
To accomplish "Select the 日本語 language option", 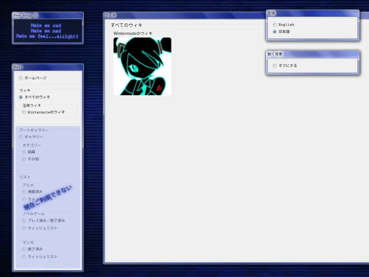I will point(275,31).
